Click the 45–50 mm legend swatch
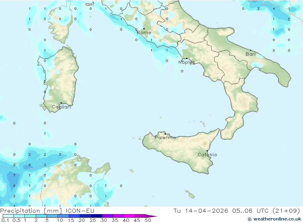This screenshot has width=303, height=222. [x=141, y=216]
